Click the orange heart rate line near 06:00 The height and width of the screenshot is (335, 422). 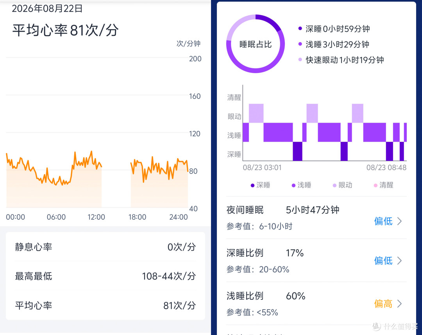56,184
